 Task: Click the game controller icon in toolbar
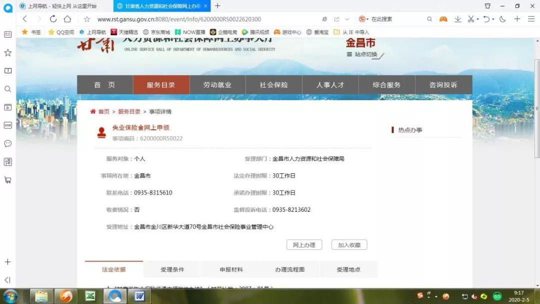443,20
